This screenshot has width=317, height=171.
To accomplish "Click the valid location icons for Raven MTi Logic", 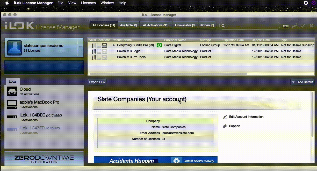I will 99,51.
